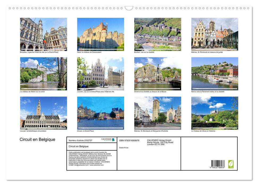Click the copyright notice paragraph
258x186 pixels.
pos(90,159)
